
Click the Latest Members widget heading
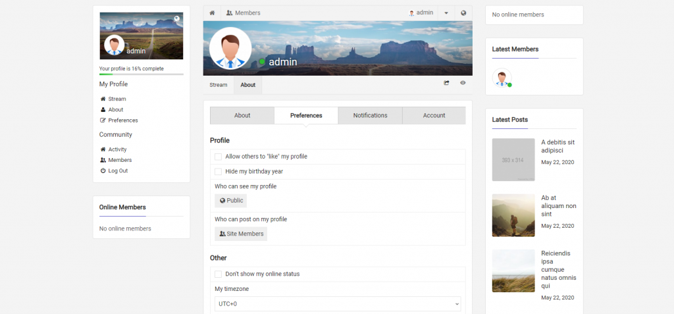click(515, 49)
